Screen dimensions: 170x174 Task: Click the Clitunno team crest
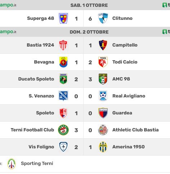click(x=103, y=18)
